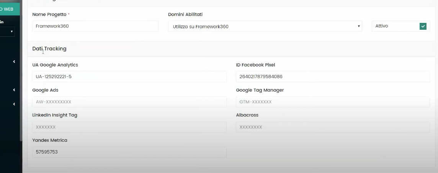This screenshot has width=438, height=173.
Task: Click the Albacross input field
Action: pyautogui.click(x=333, y=127)
